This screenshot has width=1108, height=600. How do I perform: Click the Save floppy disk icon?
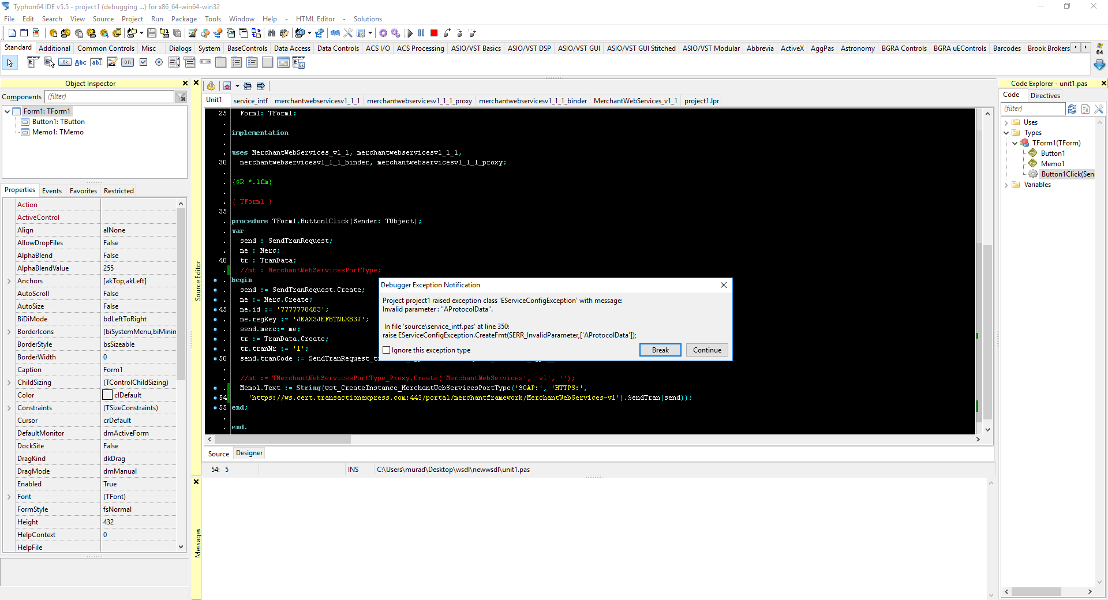coord(152,33)
